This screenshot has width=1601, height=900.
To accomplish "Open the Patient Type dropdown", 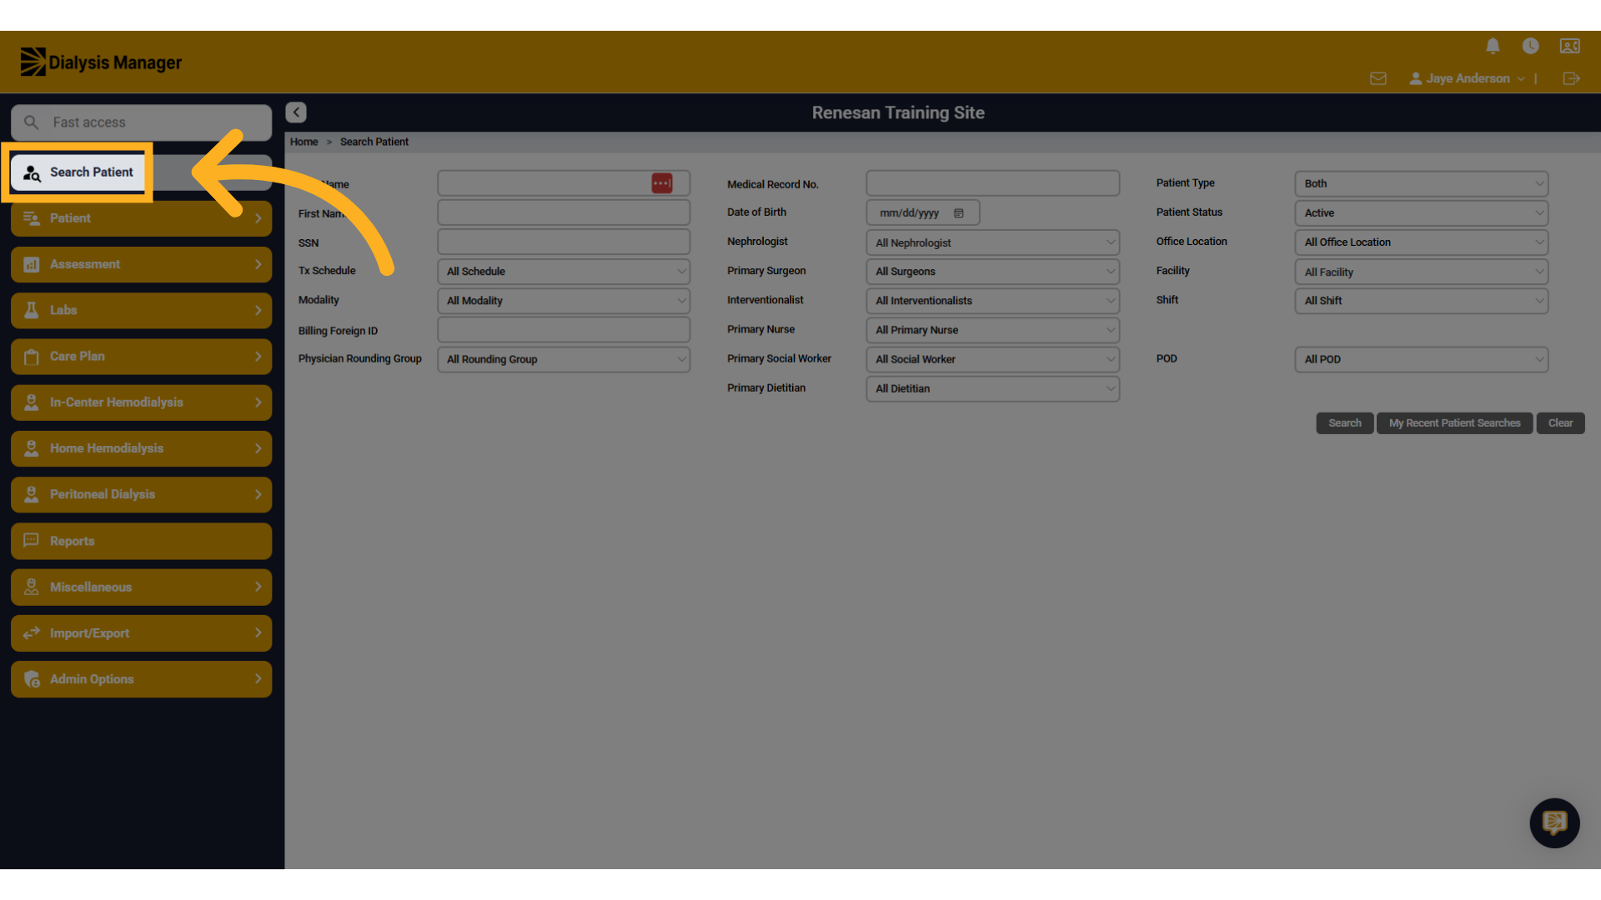I will 1421,183.
